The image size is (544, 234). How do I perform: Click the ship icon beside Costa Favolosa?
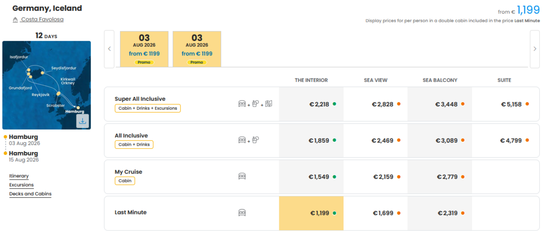(15, 20)
